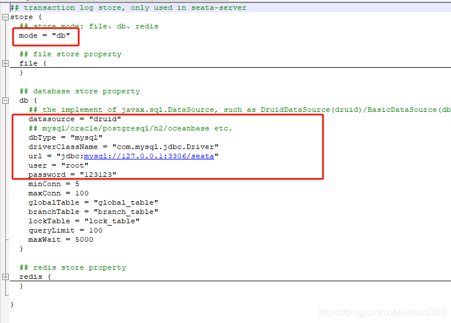451x323 pixels.
Task: Click the maxWait = 5000 line
Action: (x=61, y=239)
